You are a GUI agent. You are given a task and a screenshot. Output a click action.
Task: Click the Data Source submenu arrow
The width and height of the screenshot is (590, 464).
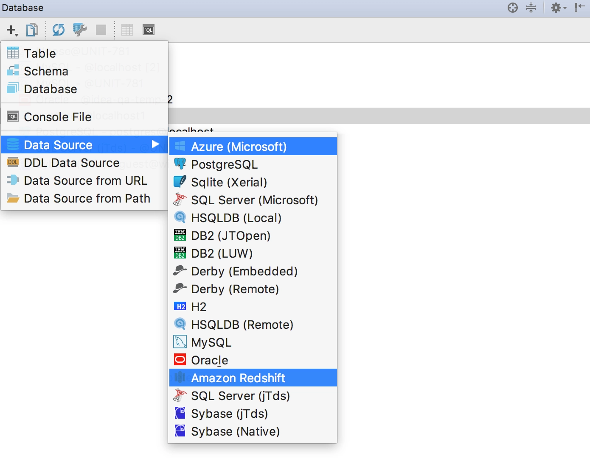[x=155, y=144]
